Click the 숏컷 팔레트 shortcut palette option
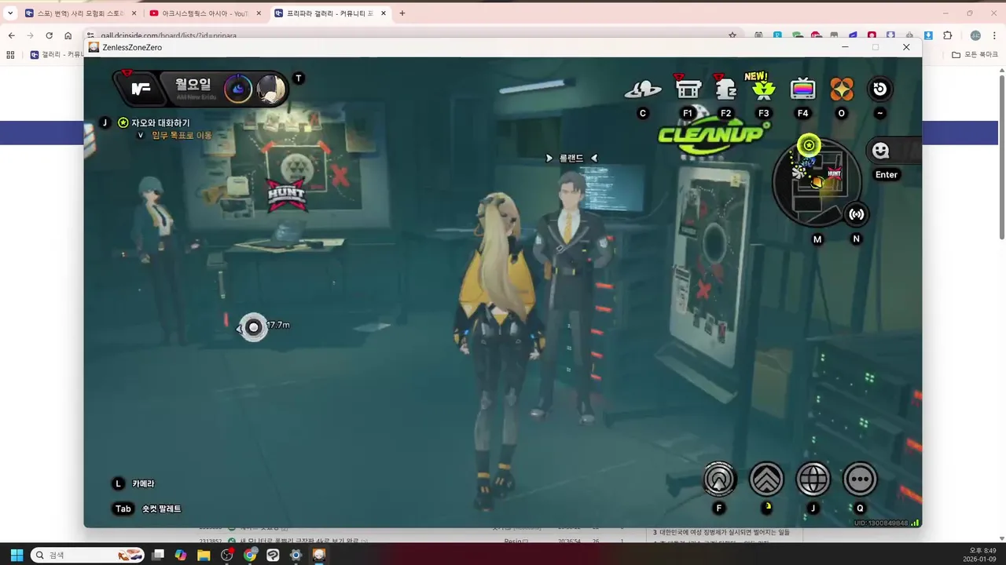The image size is (1006, 565). pos(162,508)
